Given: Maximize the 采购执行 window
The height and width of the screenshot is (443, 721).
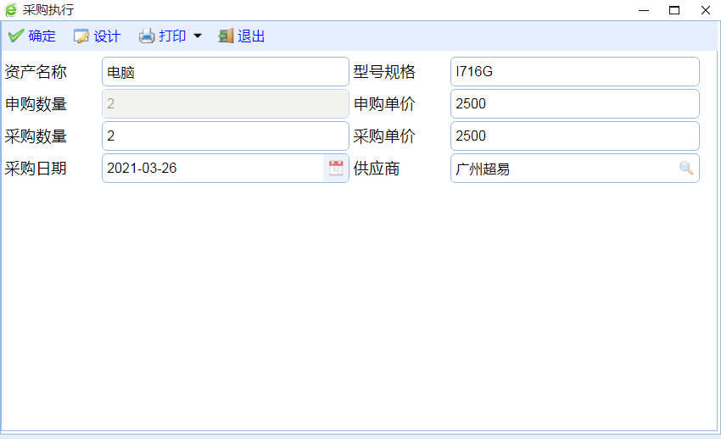Looking at the screenshot, I should [674, 10].
